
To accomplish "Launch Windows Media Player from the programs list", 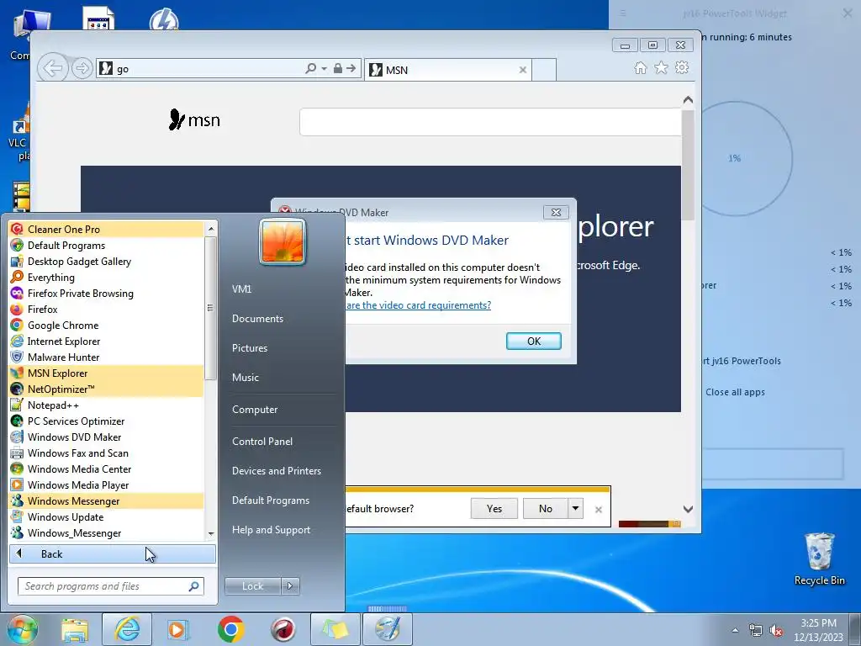I will (x=106, y=484).
